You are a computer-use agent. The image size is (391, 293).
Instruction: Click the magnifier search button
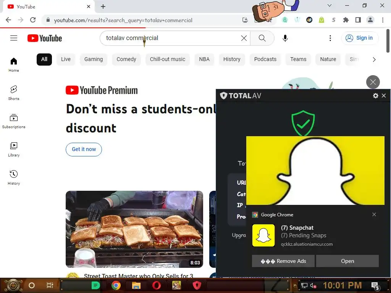coord(262,38)
